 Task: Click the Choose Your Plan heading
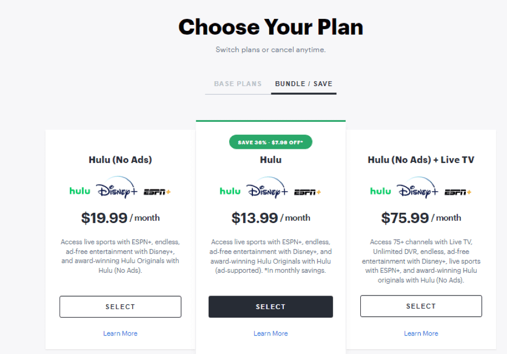coord(270,27)
